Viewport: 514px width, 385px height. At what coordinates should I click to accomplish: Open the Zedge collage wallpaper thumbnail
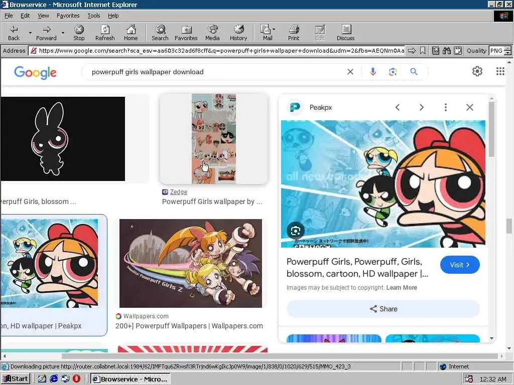point(214,138)
